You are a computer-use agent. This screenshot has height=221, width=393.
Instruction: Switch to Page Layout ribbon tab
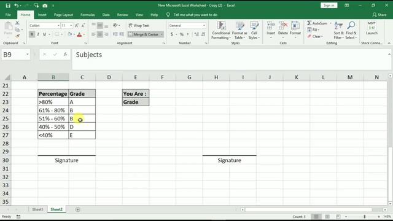coord(63,15)
